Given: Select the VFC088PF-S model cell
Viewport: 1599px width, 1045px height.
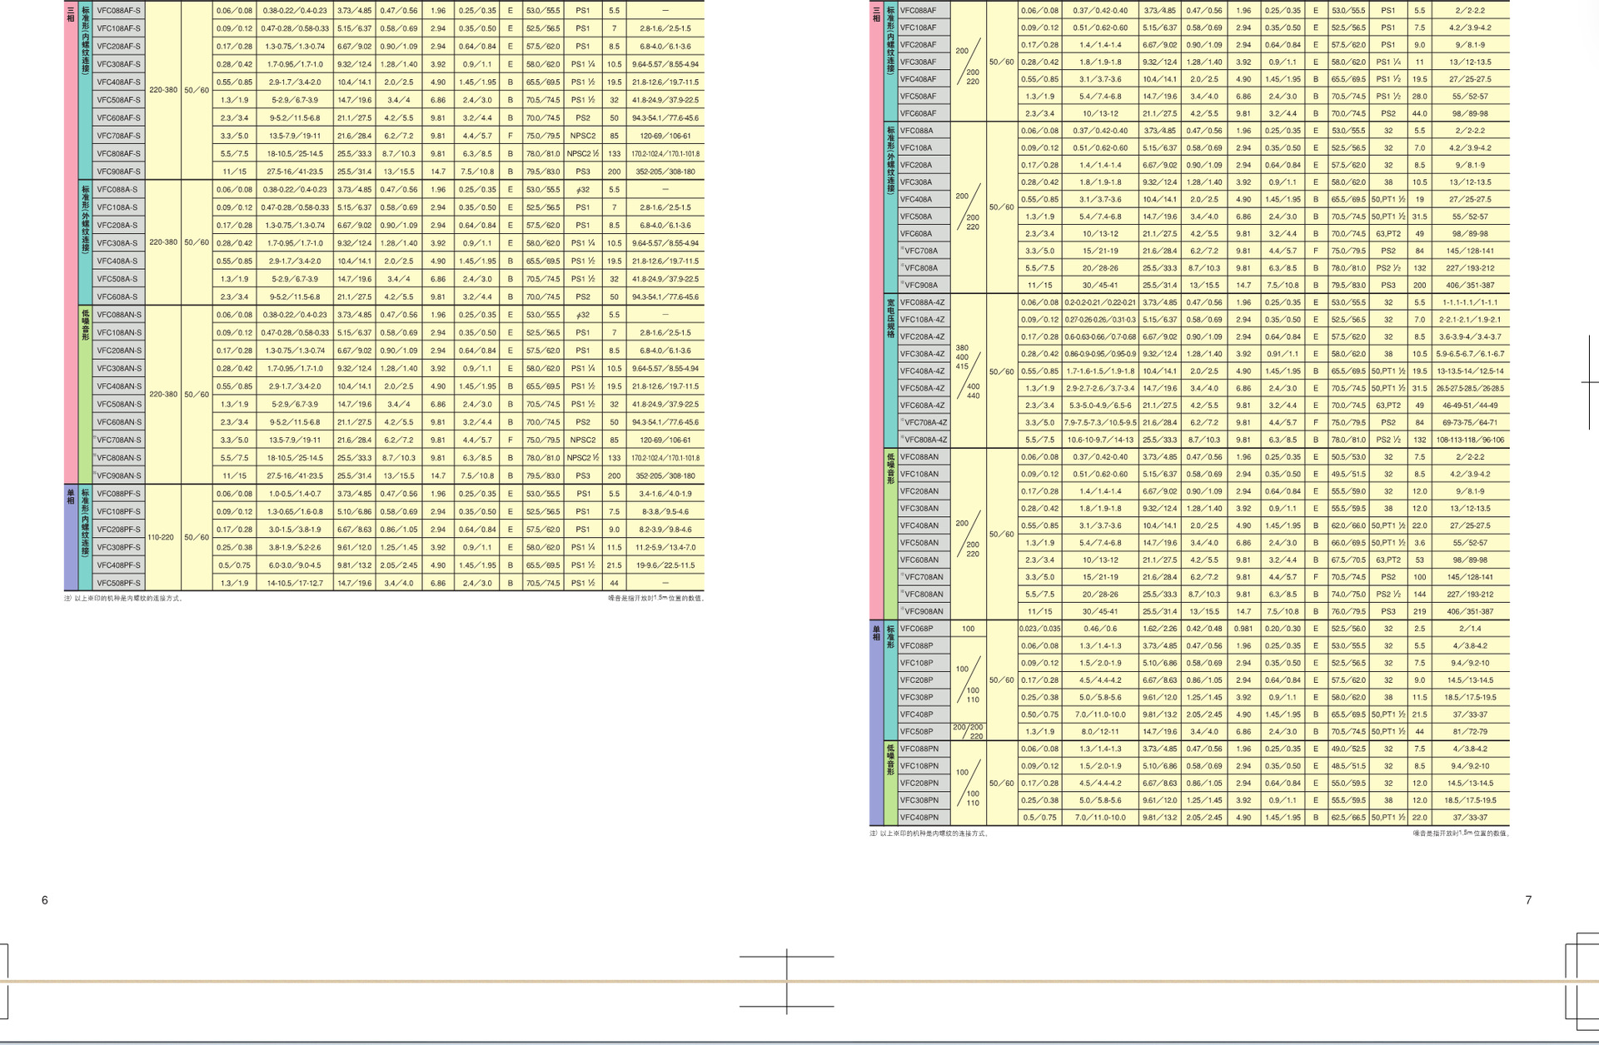Looking at the screenshot, I should (x=118, y=494).
